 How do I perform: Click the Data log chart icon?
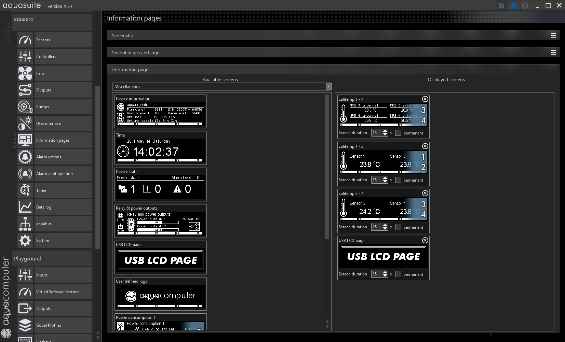(x=25, y=207)
